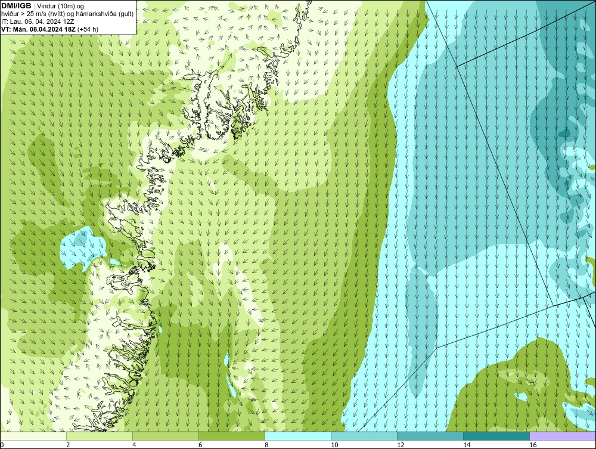Click the legend label '14'
The width and height of the screenshot is (596, 449).
pyautogui.click(x=467, y=445)
